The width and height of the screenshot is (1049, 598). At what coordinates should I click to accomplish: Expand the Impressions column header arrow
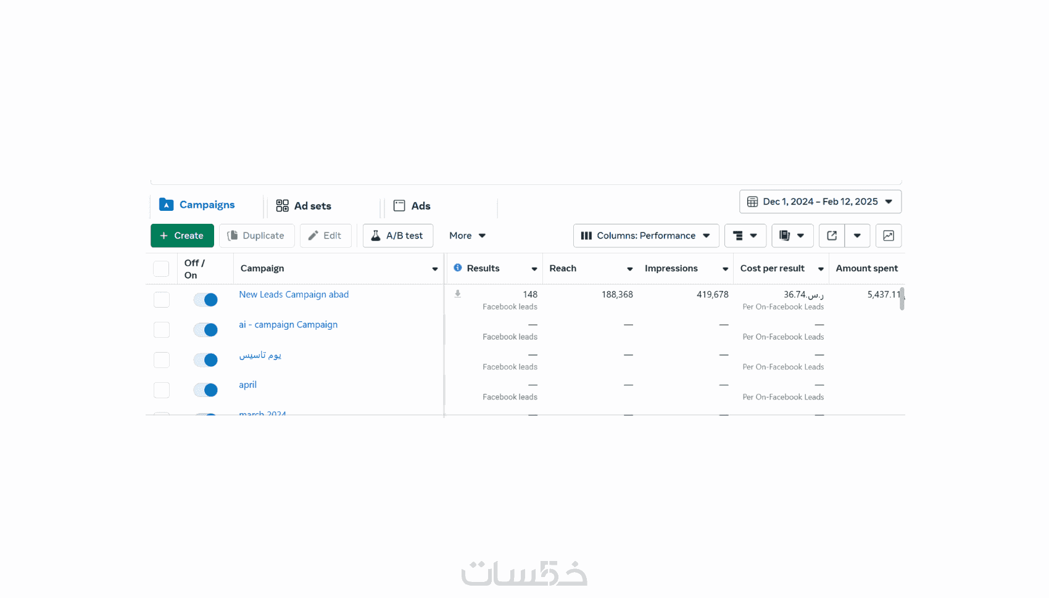[x=726, y=269]
